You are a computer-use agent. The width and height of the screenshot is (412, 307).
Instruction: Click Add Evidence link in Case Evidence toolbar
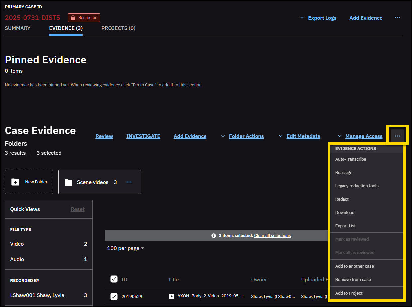190,136
